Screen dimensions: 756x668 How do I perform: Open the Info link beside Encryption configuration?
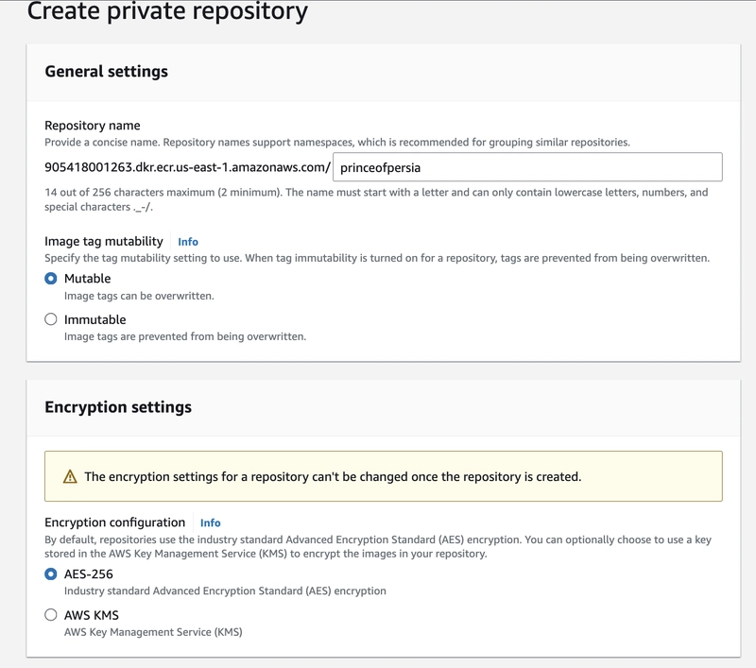point(210,522)
